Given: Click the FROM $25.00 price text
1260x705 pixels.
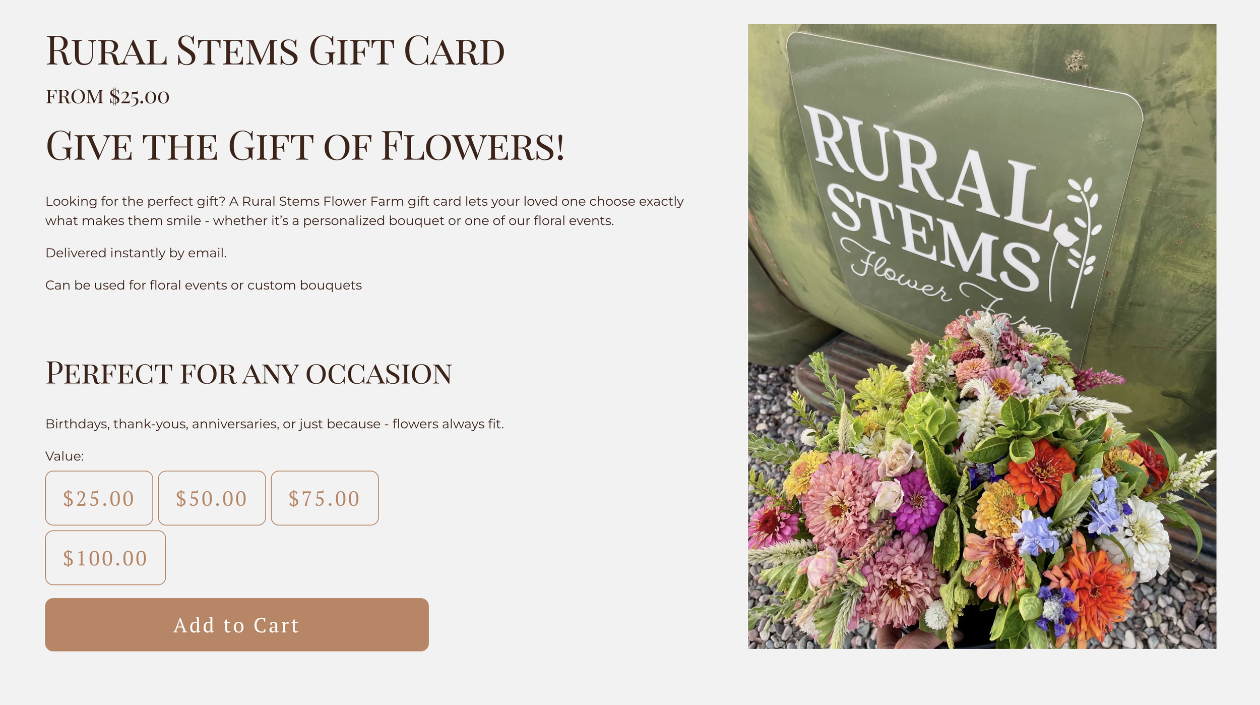Looking at the screenshot, I should point(107,96).
